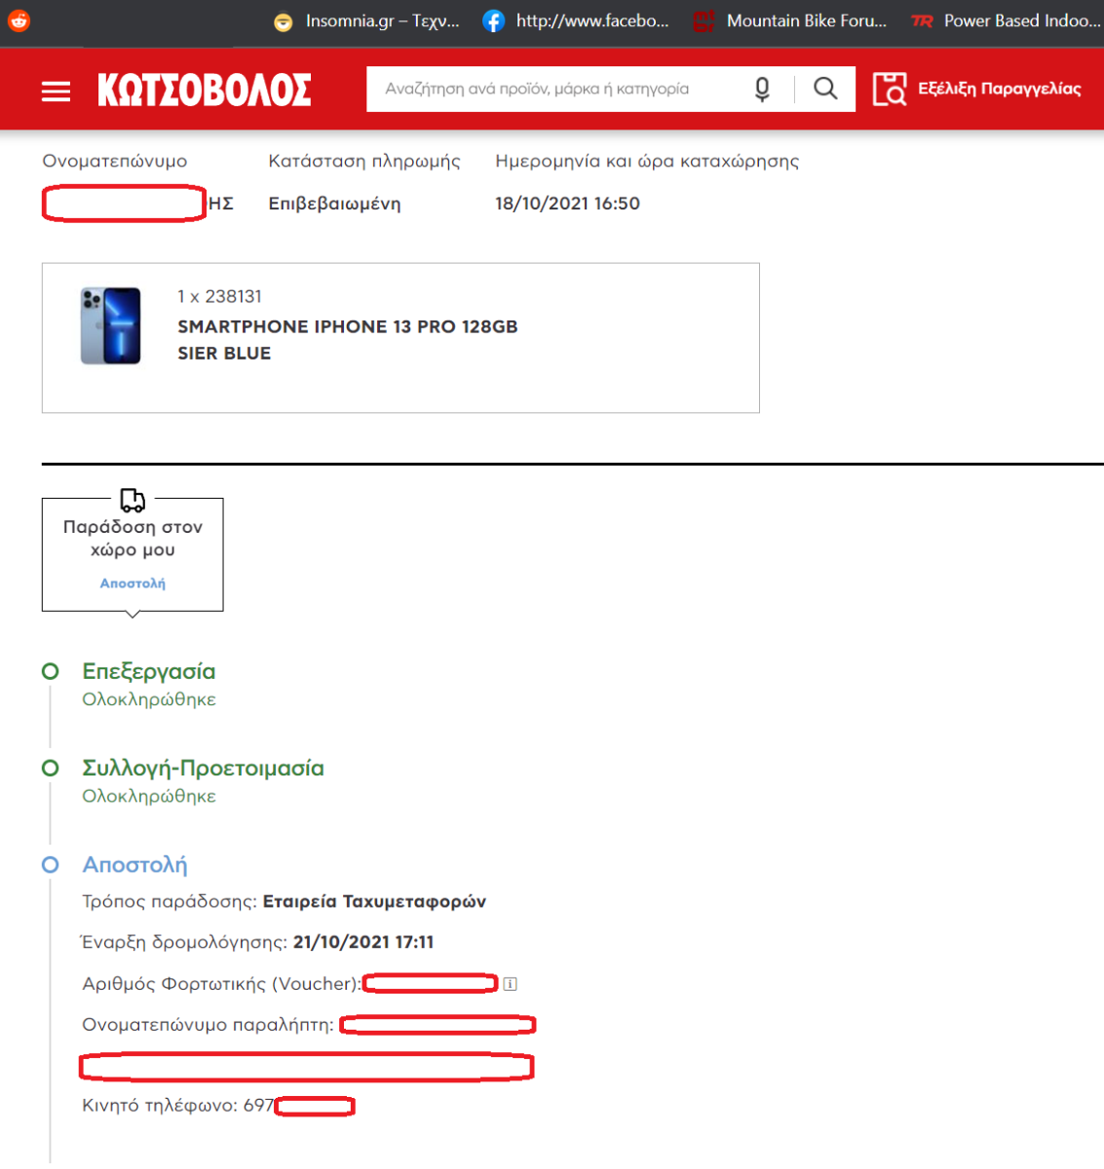Click the Αποστολή step circle marker
The image size is (1104, 1169).
[50, 864]
